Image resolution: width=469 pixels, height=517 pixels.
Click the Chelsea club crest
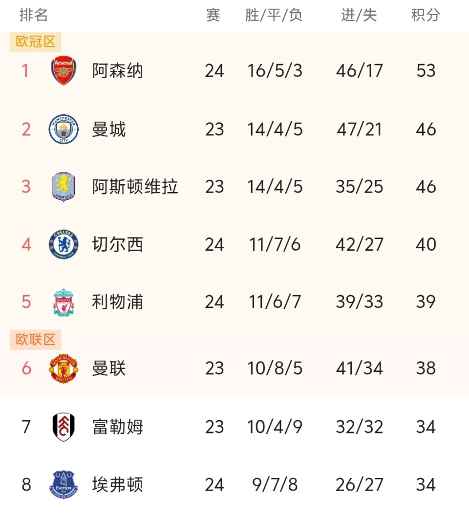(x=64, y=244)
